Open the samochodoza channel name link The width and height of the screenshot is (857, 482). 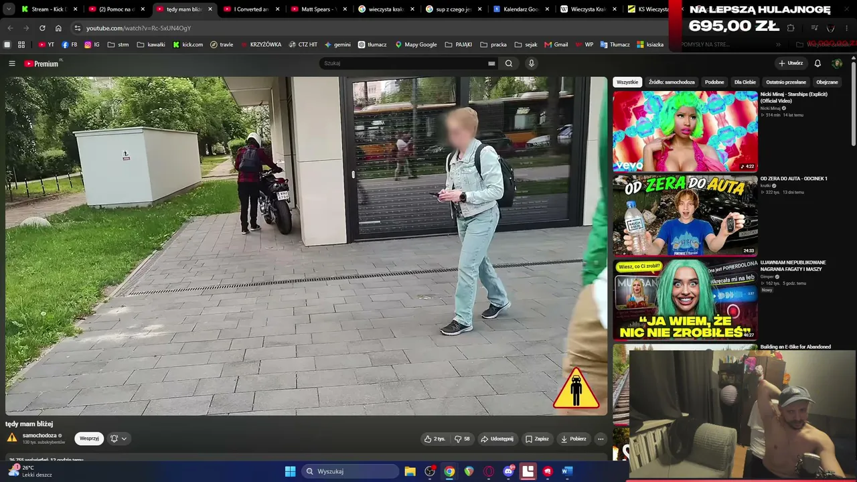coord(40,436)
